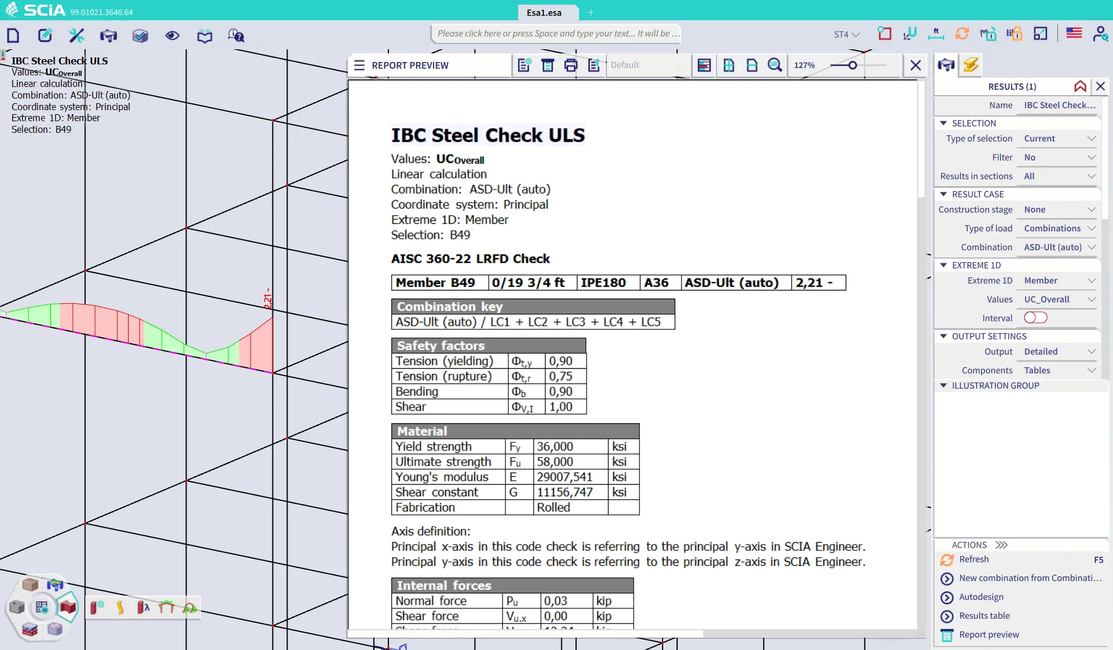The image size is (1113, 650).
Task: Collapse the RESULT CASE section
Action: [943, 194]
